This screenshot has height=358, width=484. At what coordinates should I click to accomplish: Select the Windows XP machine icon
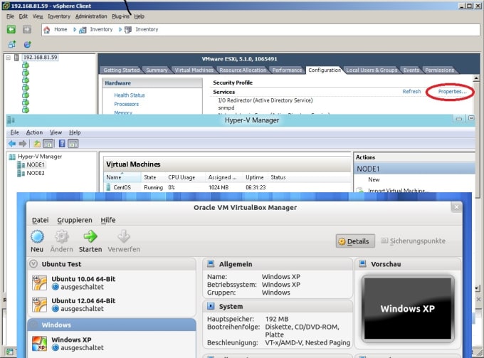[40, 344]
